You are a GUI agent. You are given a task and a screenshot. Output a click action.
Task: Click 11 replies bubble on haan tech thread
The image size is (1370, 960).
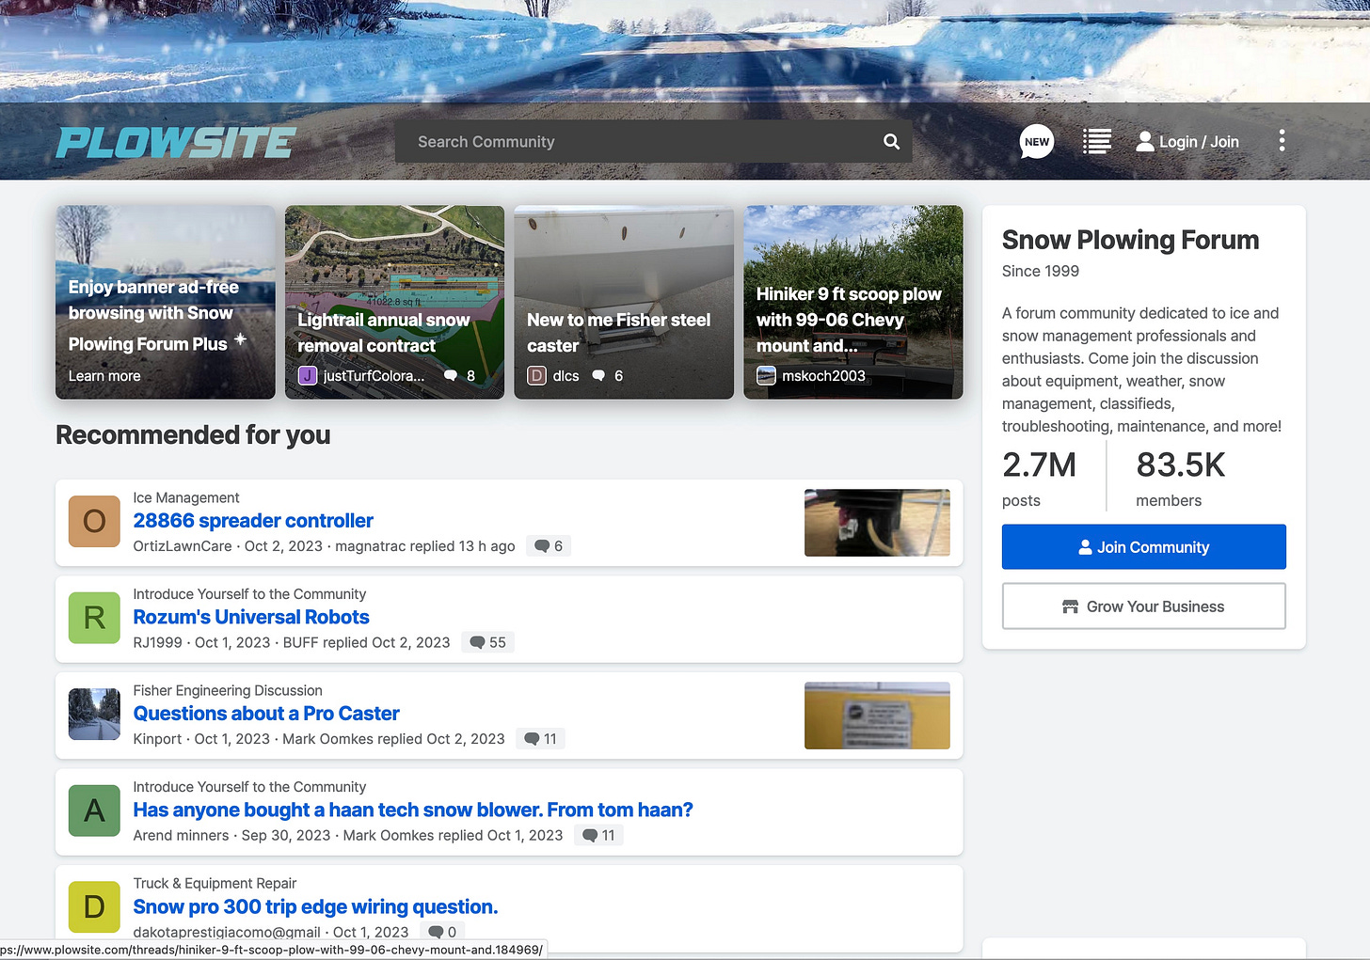tap(598, 835)
